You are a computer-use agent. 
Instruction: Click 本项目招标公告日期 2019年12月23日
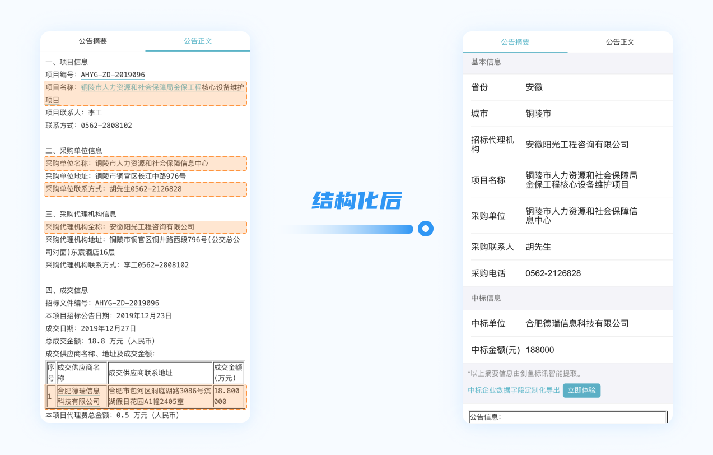(109, 316)
